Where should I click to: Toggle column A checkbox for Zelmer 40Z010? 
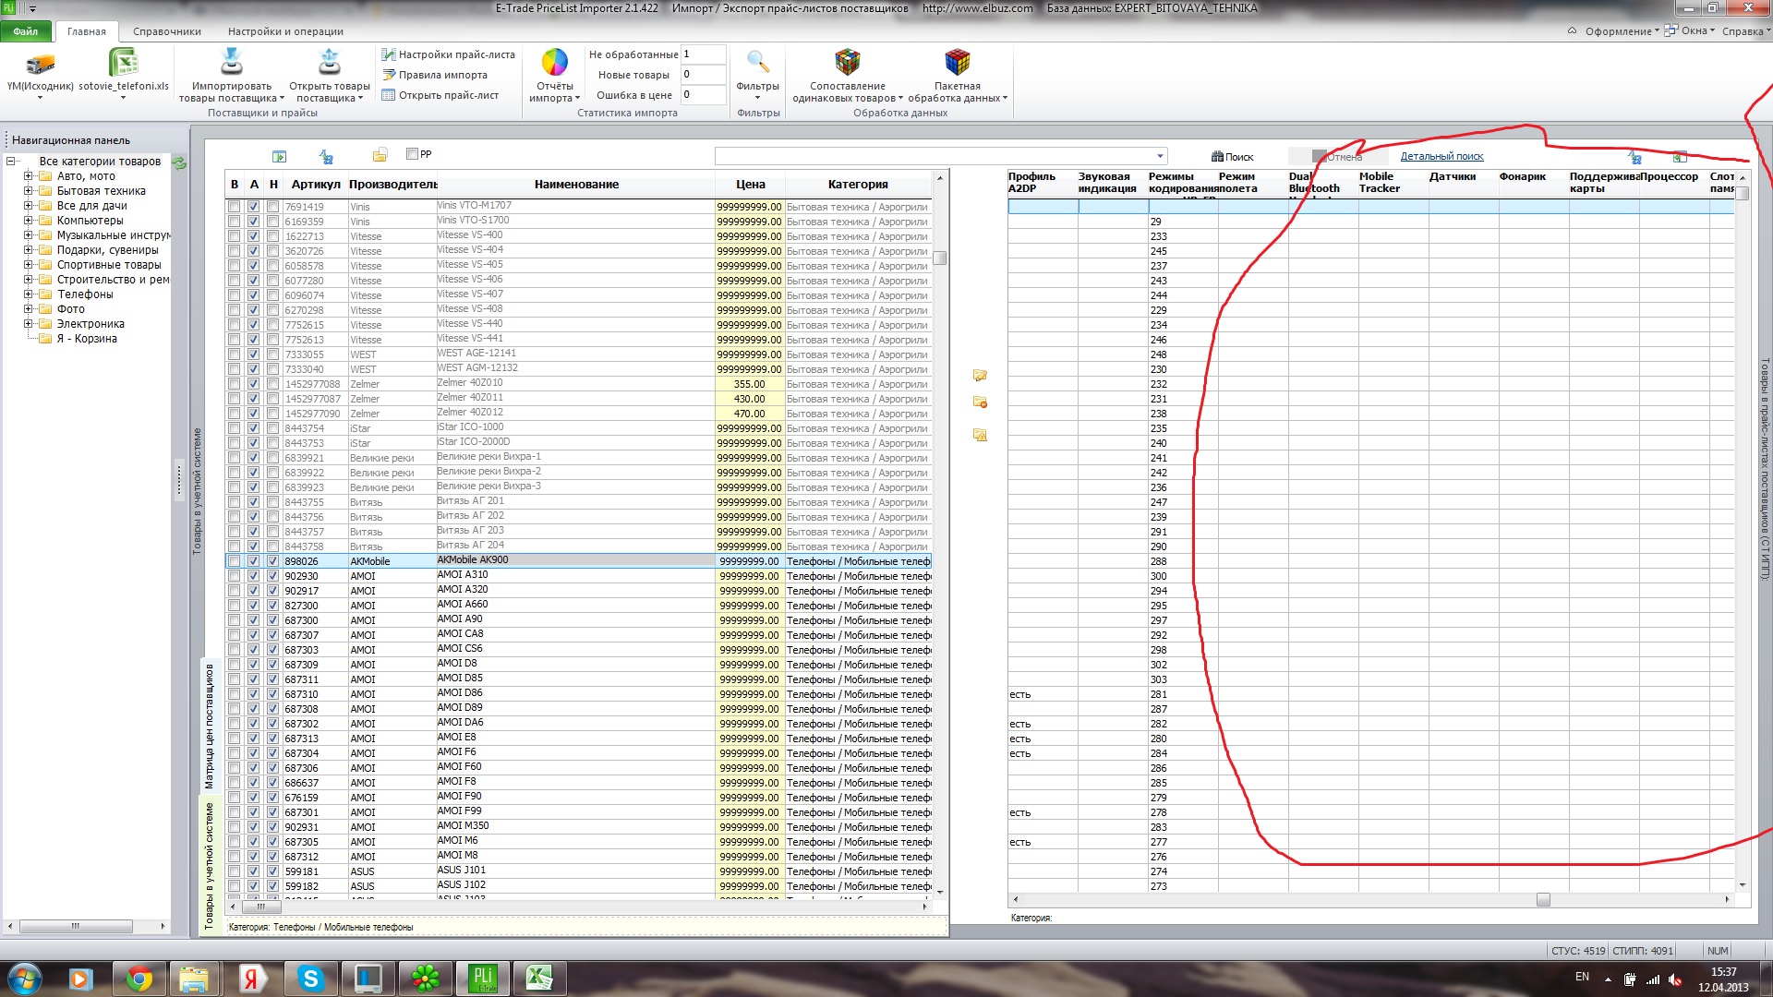253,384
